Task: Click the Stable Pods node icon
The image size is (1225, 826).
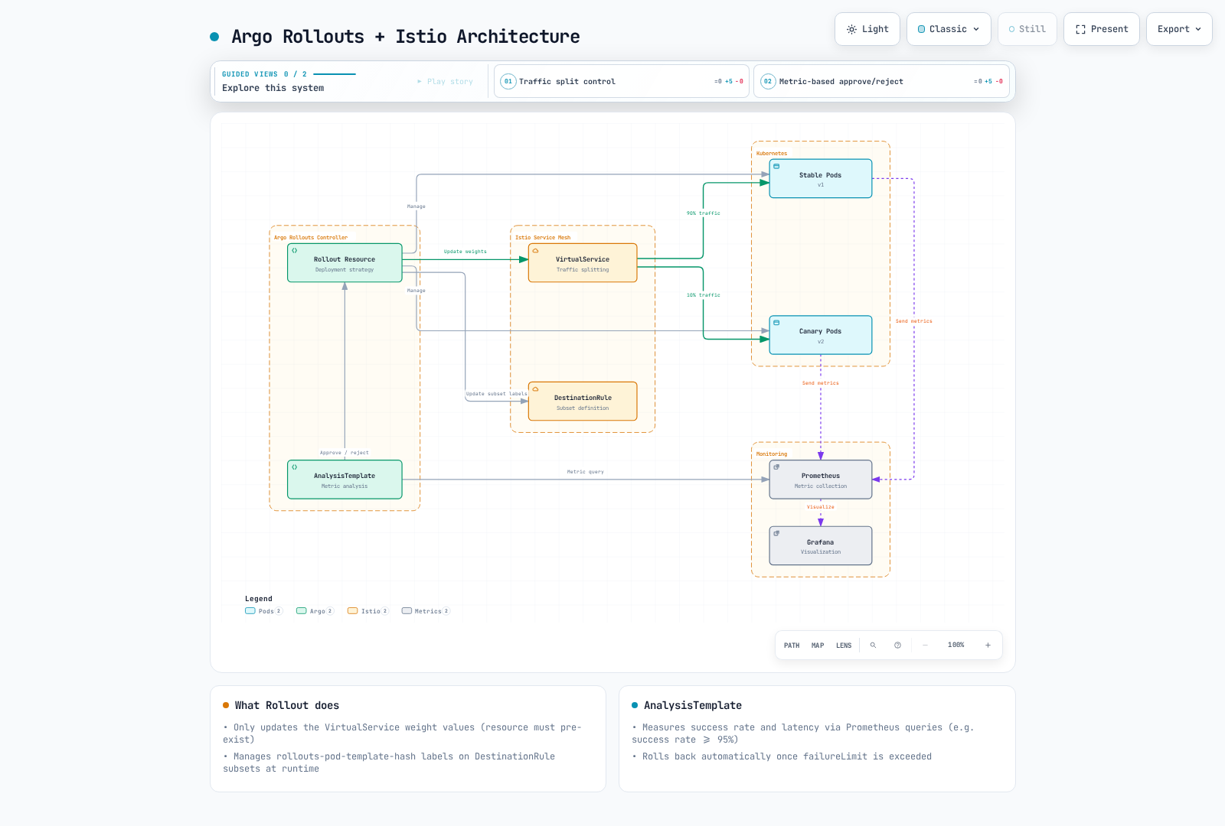Action: pyautogui.click(x=776, y=166)
